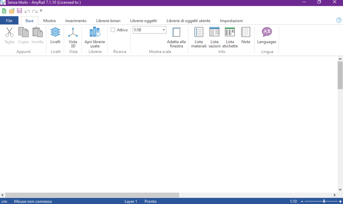Open Librerie di oggetti utente tab
This screenshot has height=204, width=343.
pos(188,21)
